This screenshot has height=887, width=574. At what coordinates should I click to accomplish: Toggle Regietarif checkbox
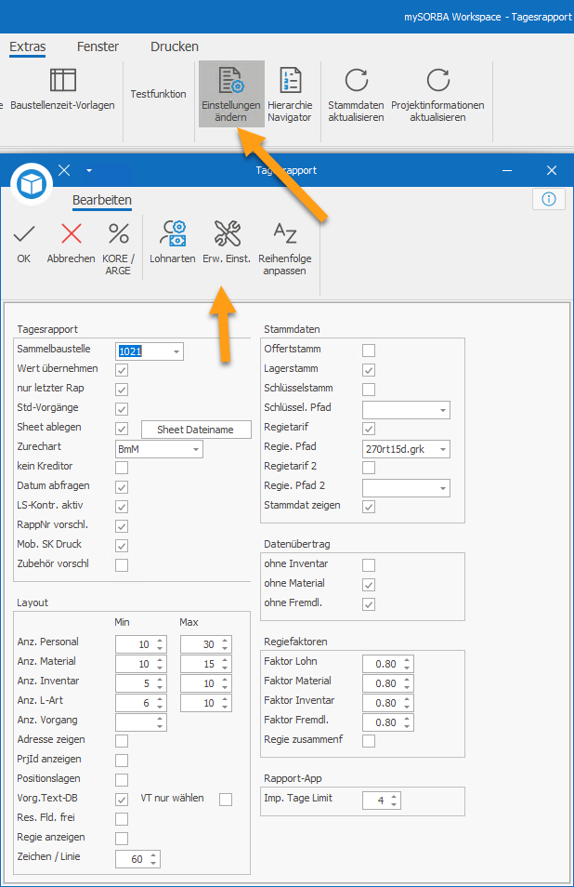click(x=369, y=429)
